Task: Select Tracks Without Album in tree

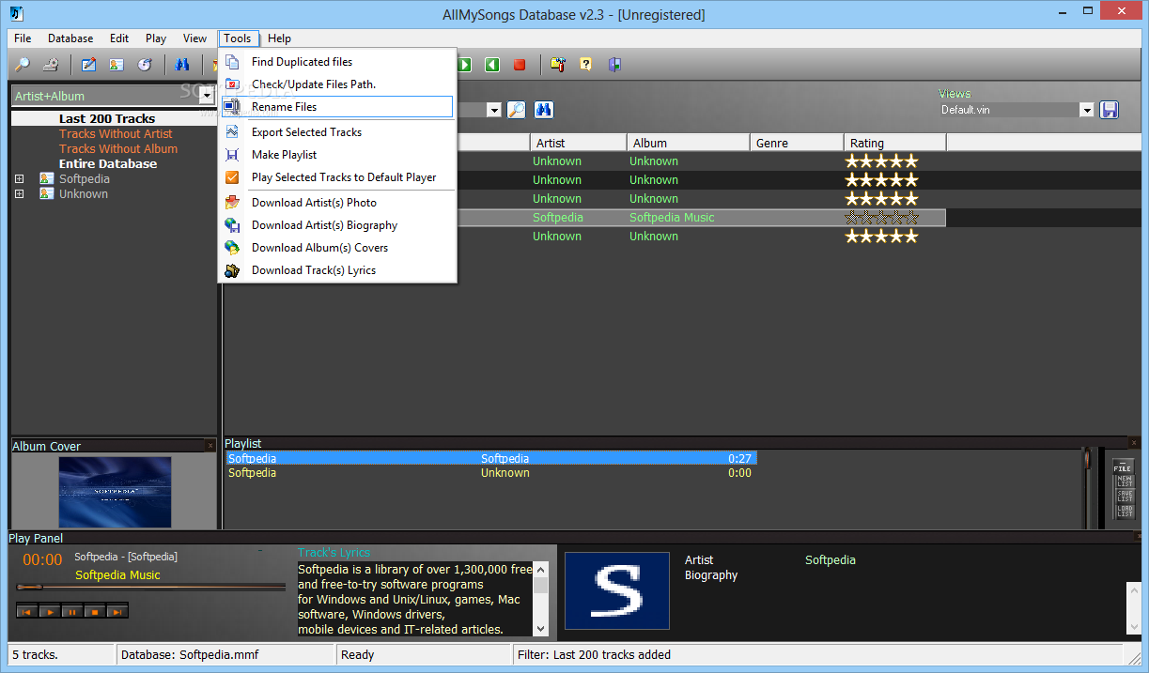Action: tap(118, 149)
